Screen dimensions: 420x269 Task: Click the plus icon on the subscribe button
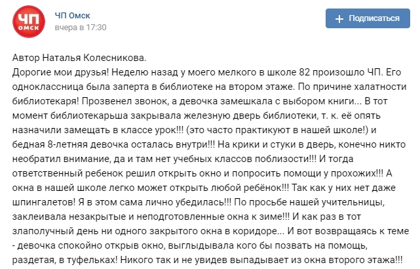[339, 19]
